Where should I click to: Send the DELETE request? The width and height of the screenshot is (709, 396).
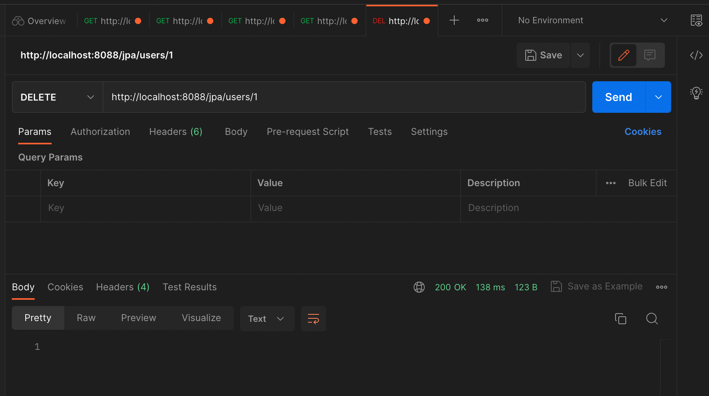[x=619, y=97]
